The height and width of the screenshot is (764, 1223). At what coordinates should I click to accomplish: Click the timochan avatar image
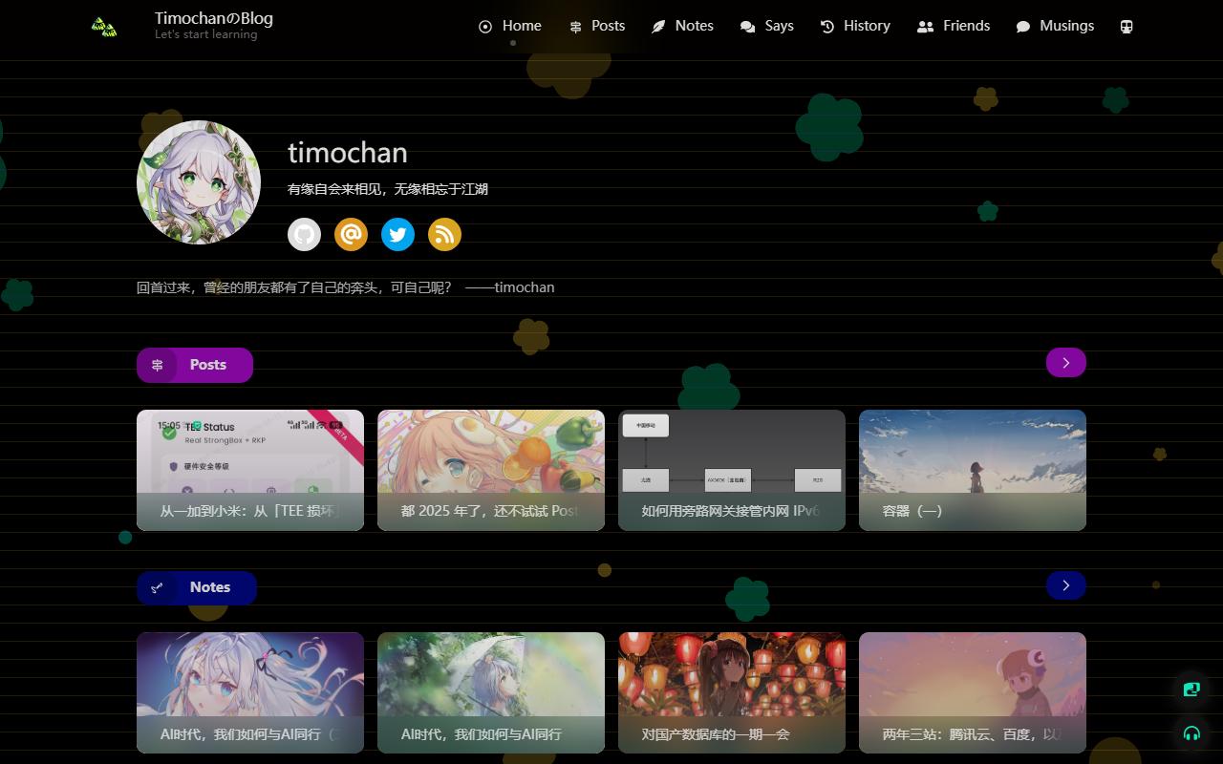[x=199, y=182]
